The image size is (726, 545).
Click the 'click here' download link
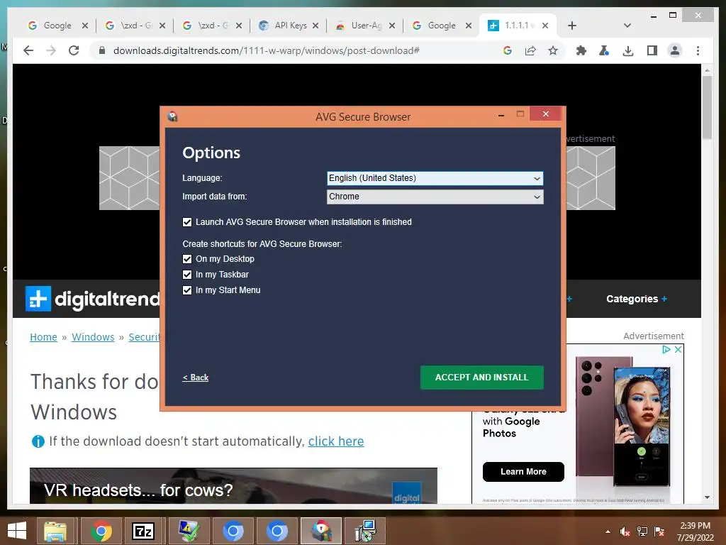point(336,441)
